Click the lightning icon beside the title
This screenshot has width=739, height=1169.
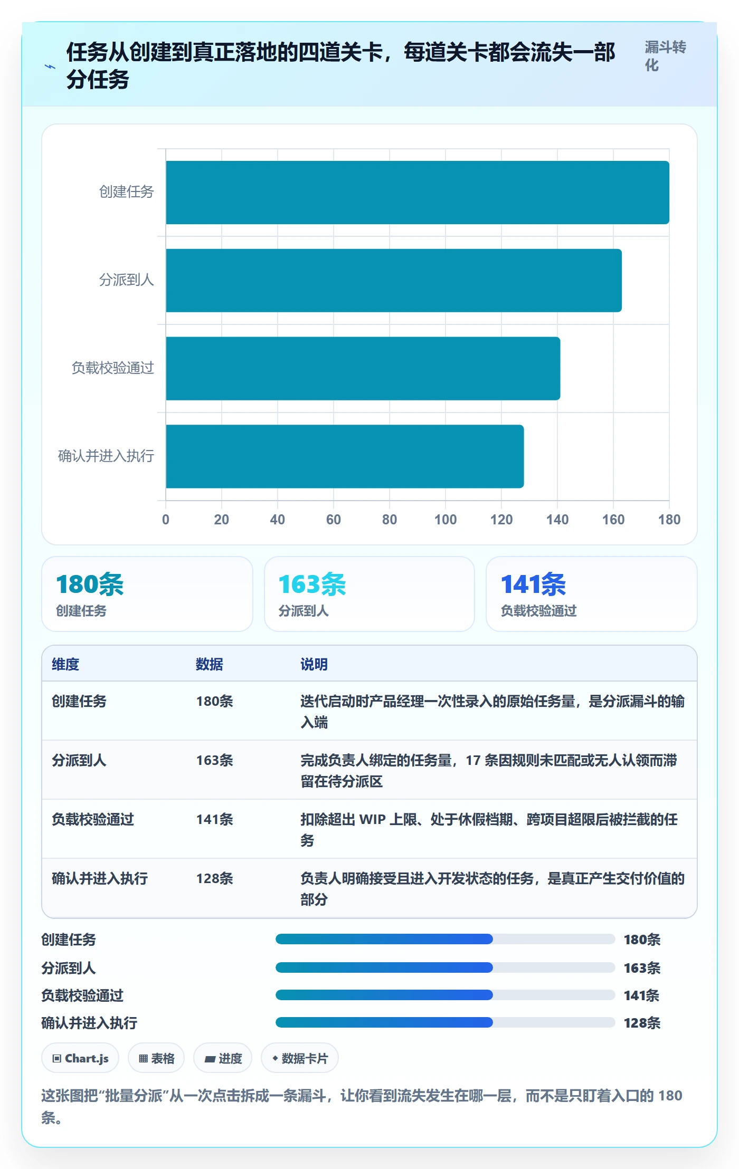pos(50,66)
